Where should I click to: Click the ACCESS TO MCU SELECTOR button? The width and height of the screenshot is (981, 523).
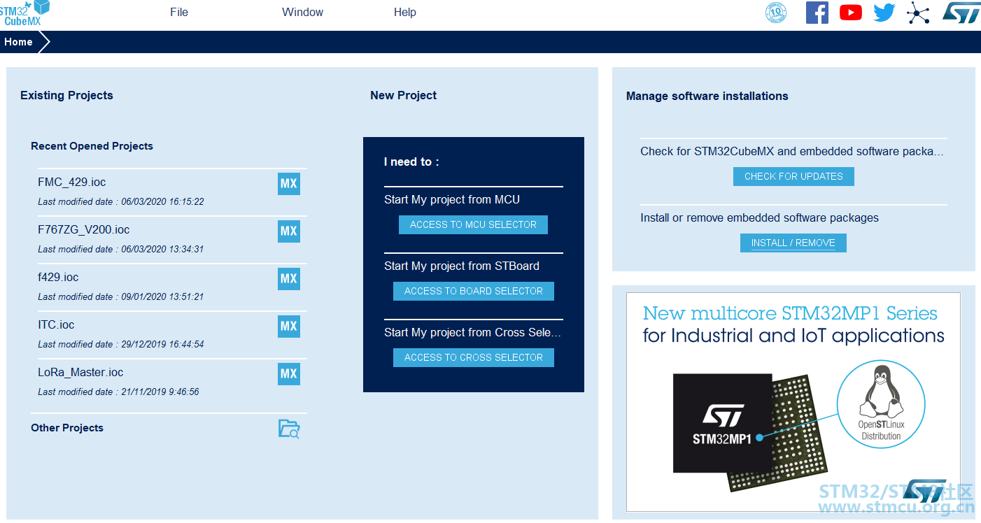coord(473,224)
